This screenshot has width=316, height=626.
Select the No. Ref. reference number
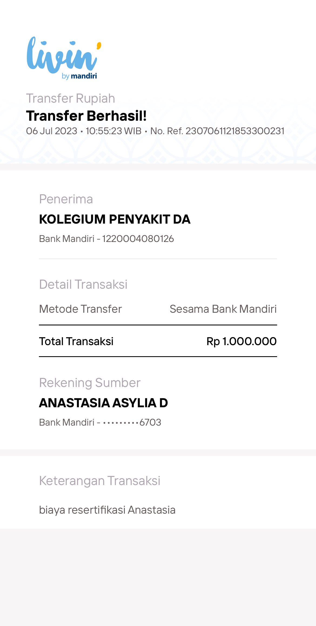click(x=217, y=131)
